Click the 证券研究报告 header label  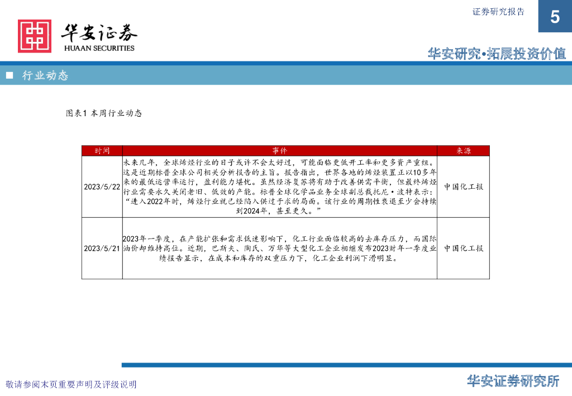(498, 12)
